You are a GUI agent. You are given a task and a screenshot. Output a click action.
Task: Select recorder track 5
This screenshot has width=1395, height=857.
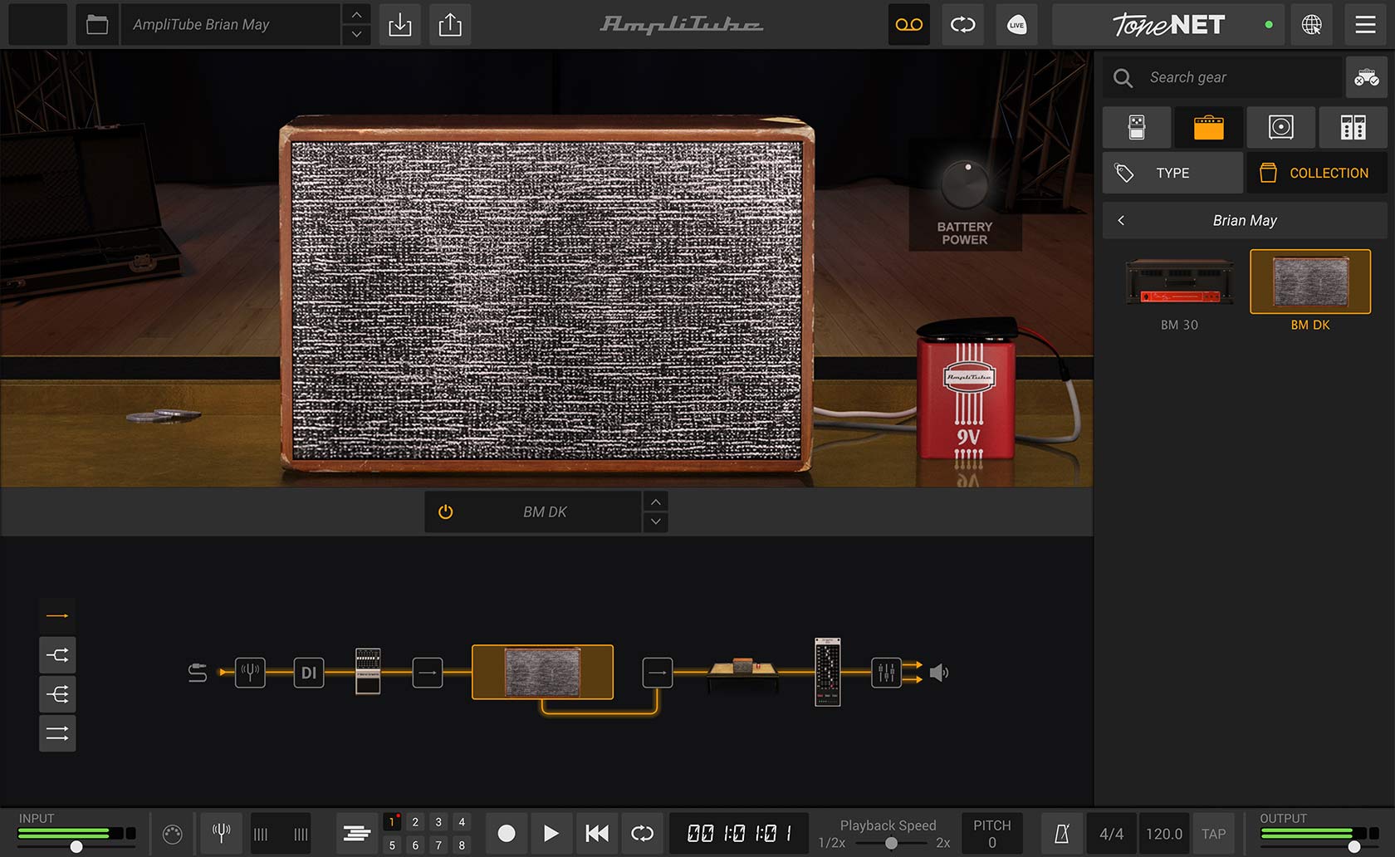pos(392,845)
